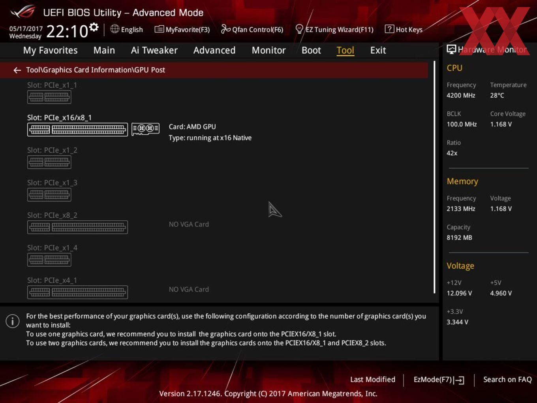Click Type: running at x16 Native text
This screenshot has height=403, width=537.
pos(210,138)
